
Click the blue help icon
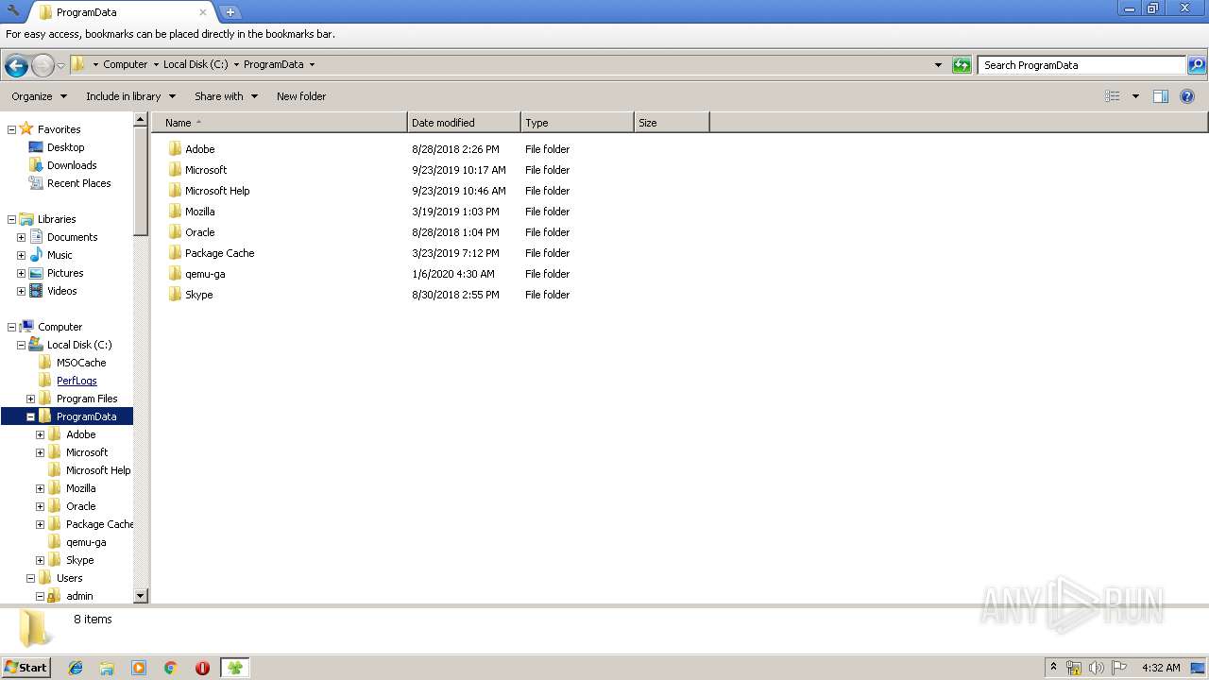pos(1187,96)
